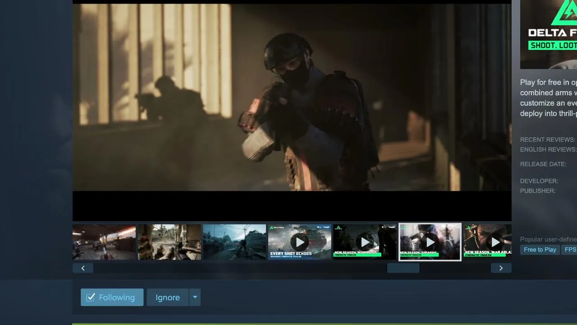View the indoor firefight screenshot thumbnail

tap(104, 242)
